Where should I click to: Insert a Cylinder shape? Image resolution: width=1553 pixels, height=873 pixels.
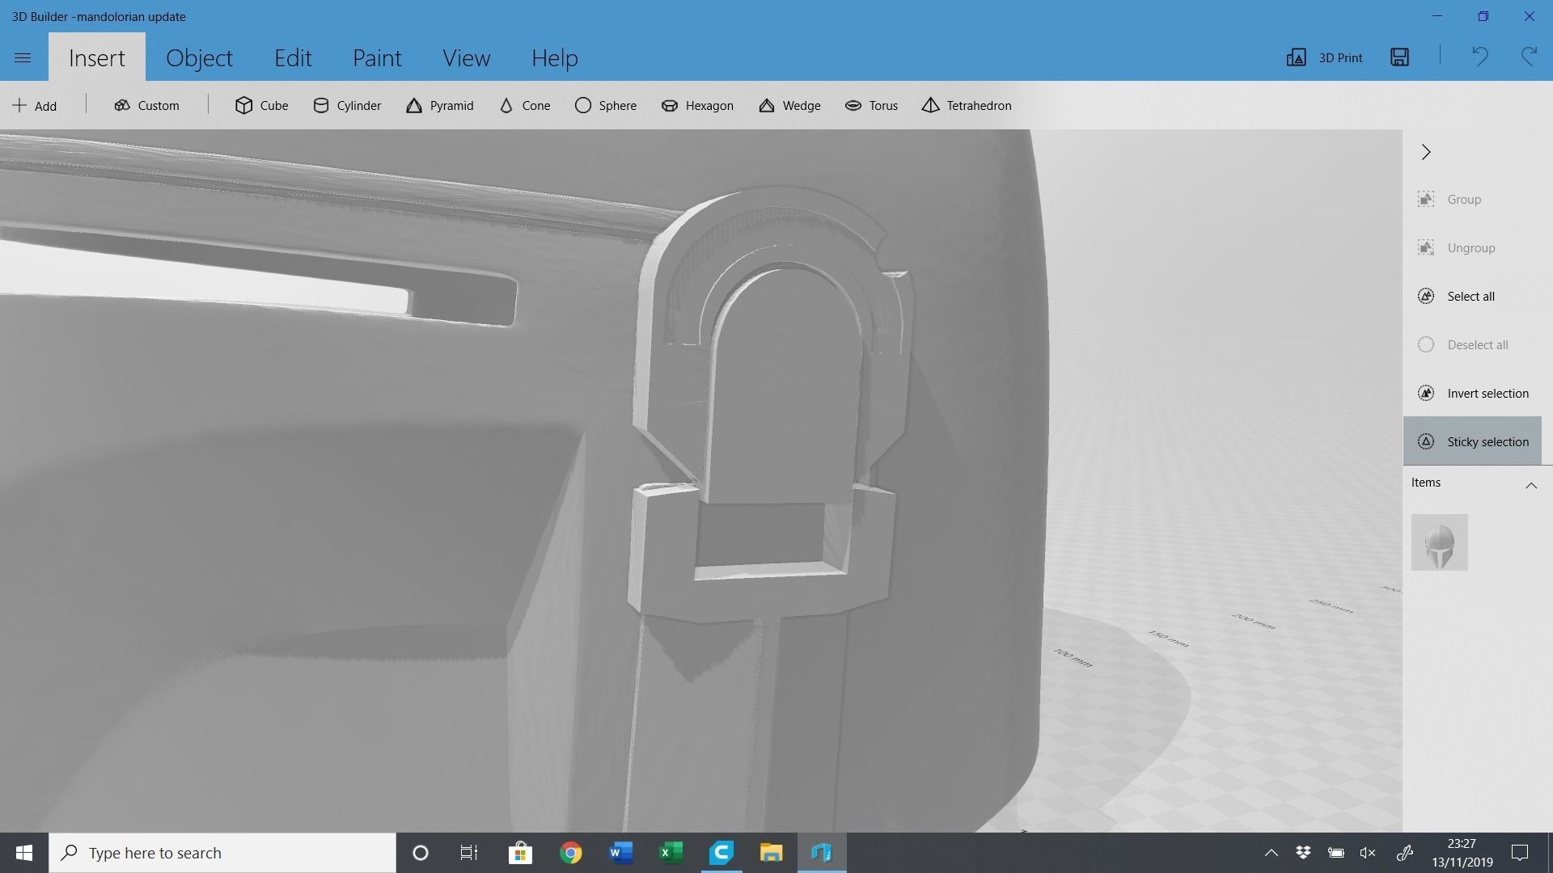point(347,106)
